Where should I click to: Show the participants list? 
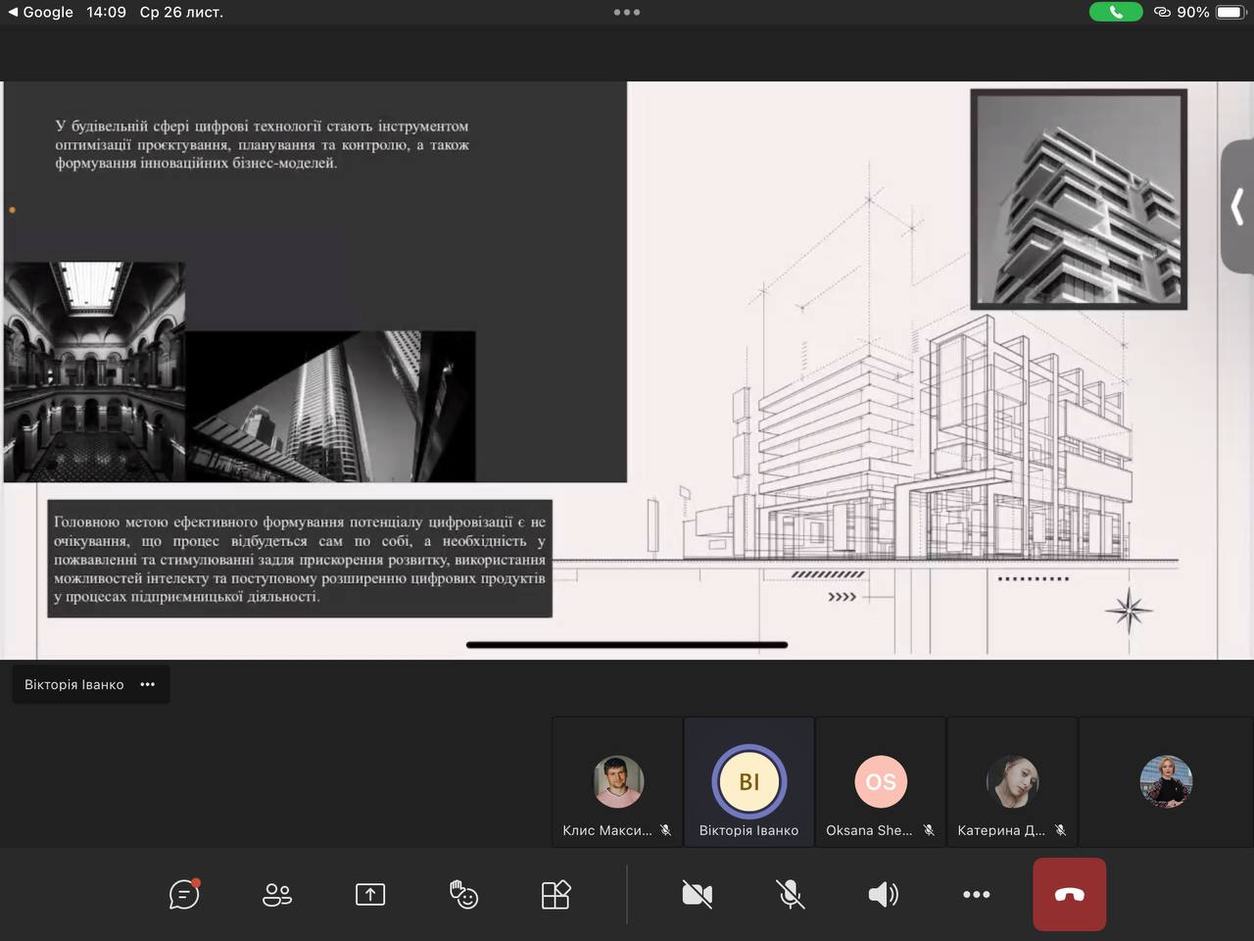[x=277, y=894]
